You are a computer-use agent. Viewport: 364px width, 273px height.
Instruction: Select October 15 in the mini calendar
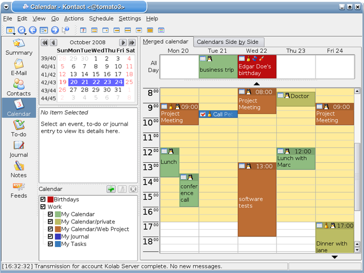[96, 74]
